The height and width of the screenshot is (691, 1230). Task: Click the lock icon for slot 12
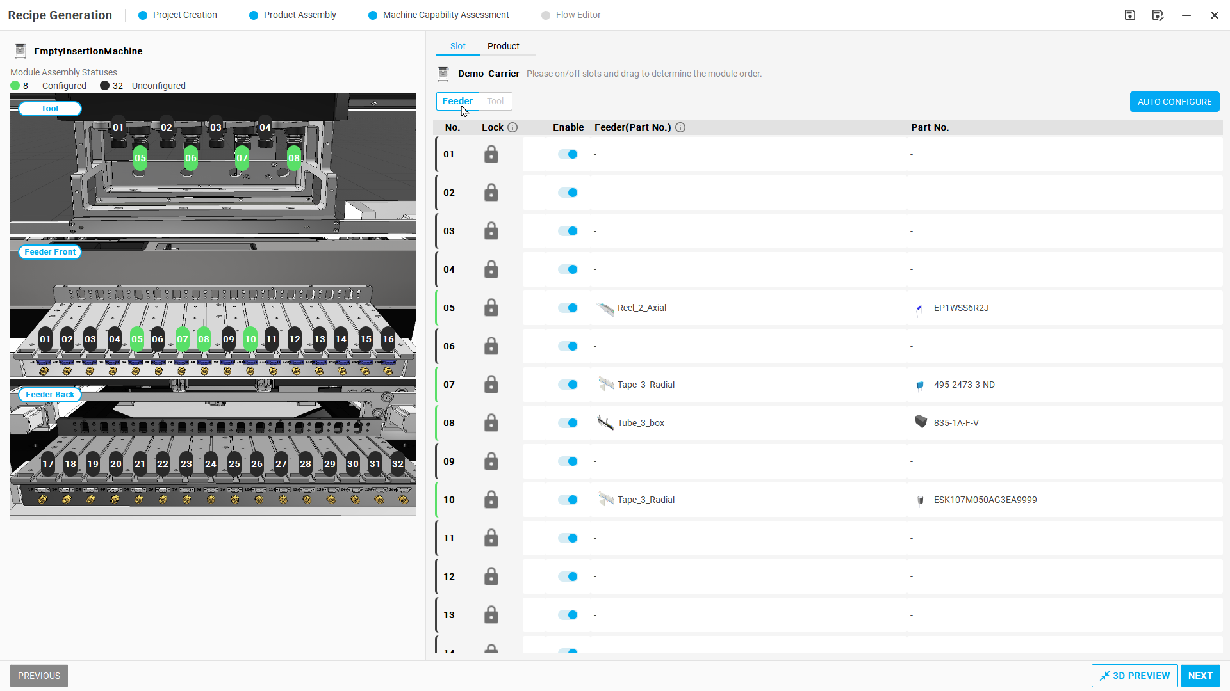point(491,576)
